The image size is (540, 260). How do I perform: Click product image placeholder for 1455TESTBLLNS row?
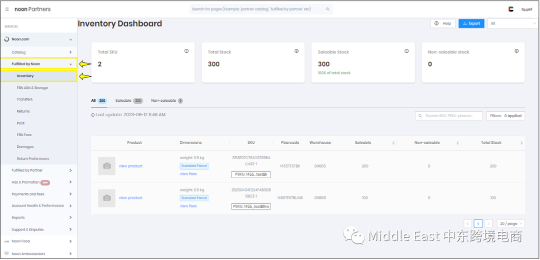tap(107, 198)
